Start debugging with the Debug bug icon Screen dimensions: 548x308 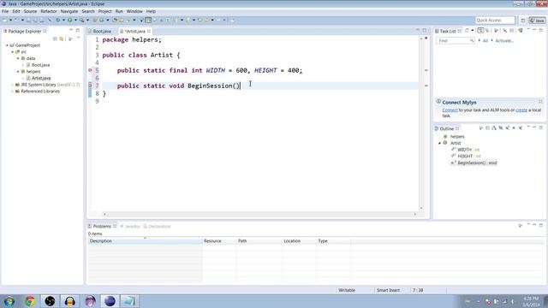pyautogui.click(x=57, y=21)
